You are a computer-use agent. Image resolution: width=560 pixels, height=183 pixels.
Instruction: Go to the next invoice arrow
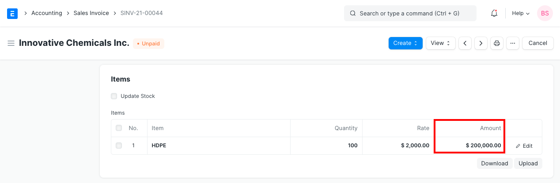481,43
